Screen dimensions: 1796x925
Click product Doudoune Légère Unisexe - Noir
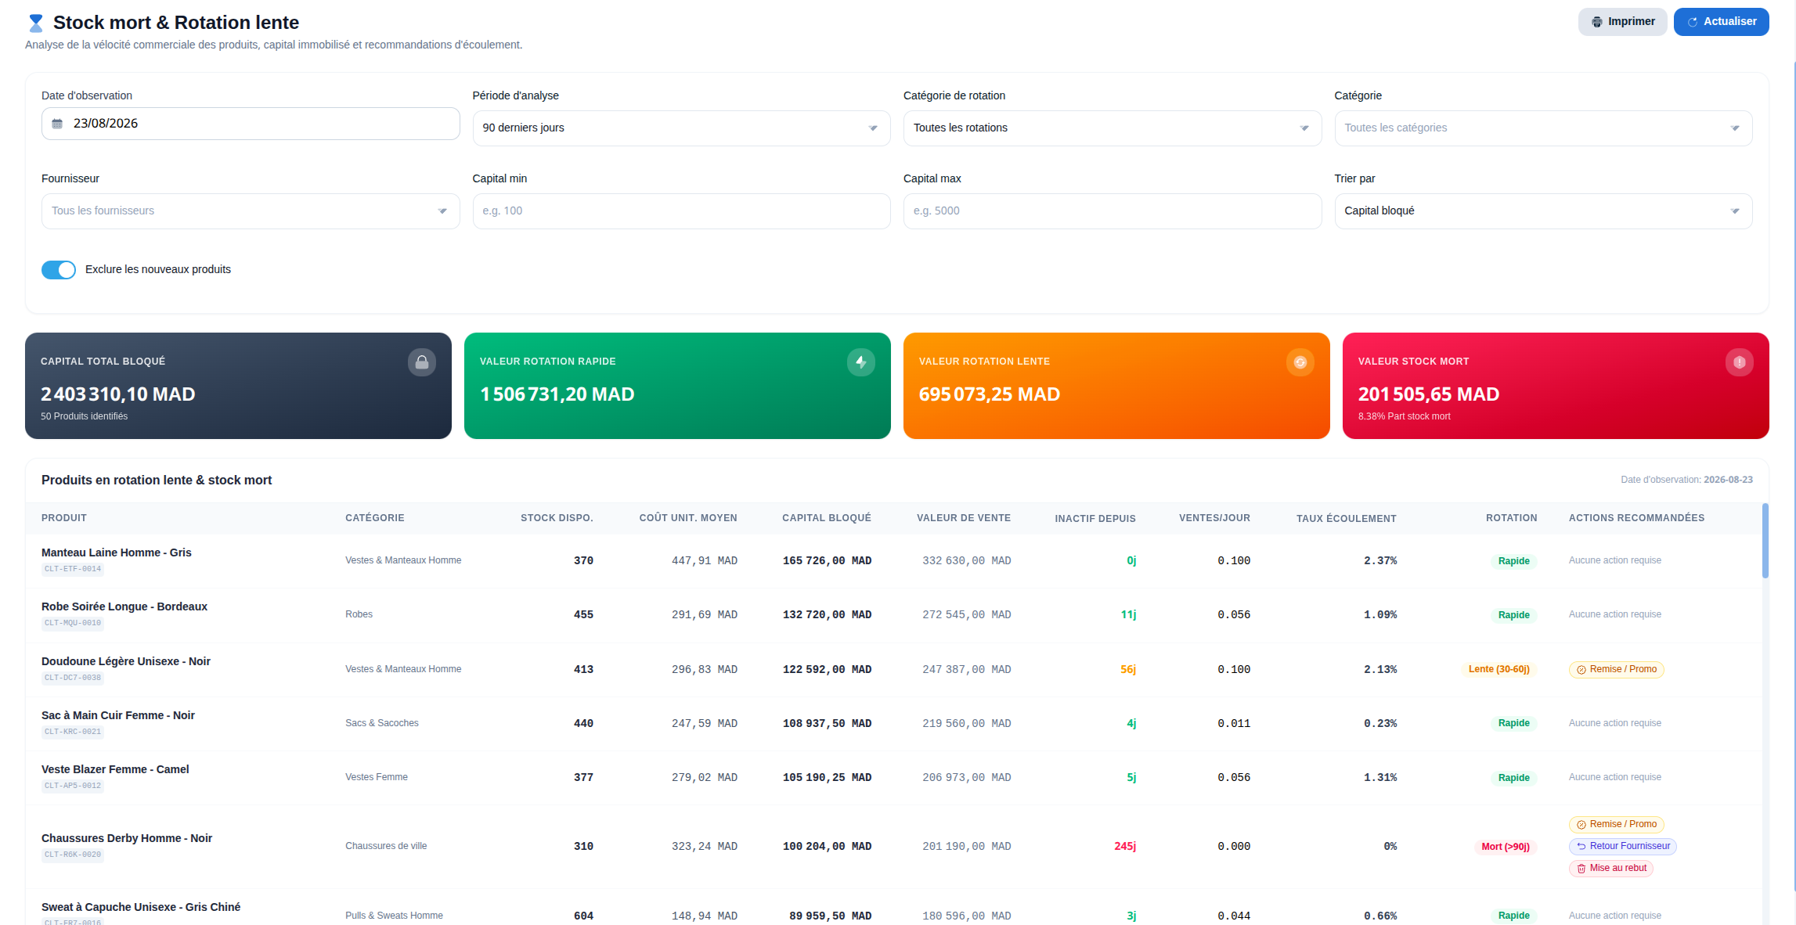click(126, 661)
